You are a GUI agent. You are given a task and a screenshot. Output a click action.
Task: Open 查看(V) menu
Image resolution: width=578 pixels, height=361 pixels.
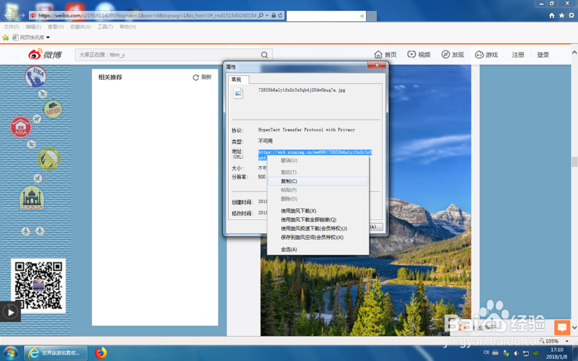click(55, 27)
